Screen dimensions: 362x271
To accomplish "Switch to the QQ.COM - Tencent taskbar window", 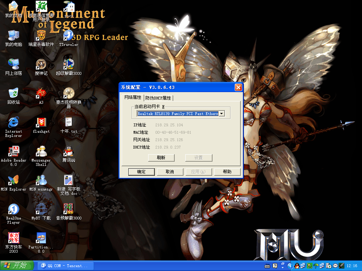I will 65,266.
